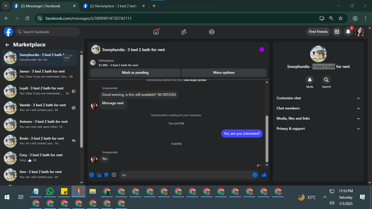
Task: Expand Chat members section
Action: [x=318, y=108]
